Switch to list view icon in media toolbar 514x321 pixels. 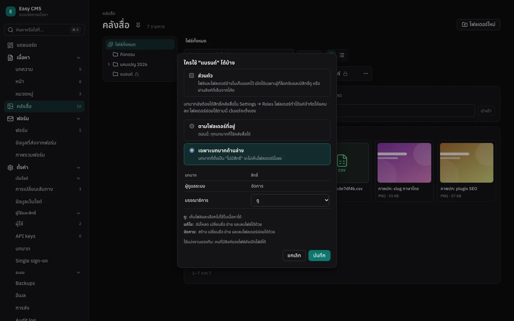[342, 55]
